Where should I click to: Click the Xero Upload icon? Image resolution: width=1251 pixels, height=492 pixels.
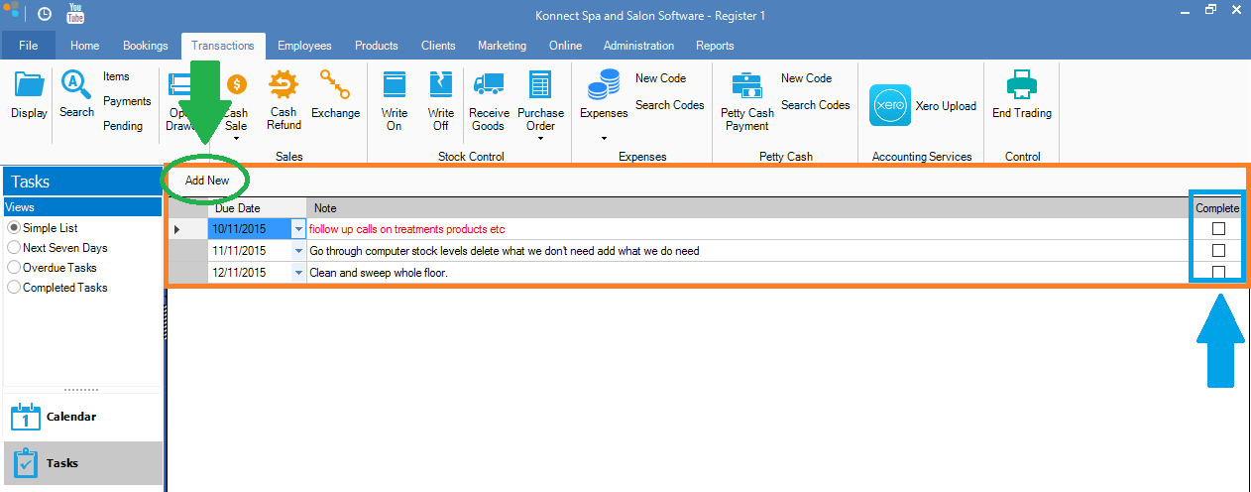[890, 106]
